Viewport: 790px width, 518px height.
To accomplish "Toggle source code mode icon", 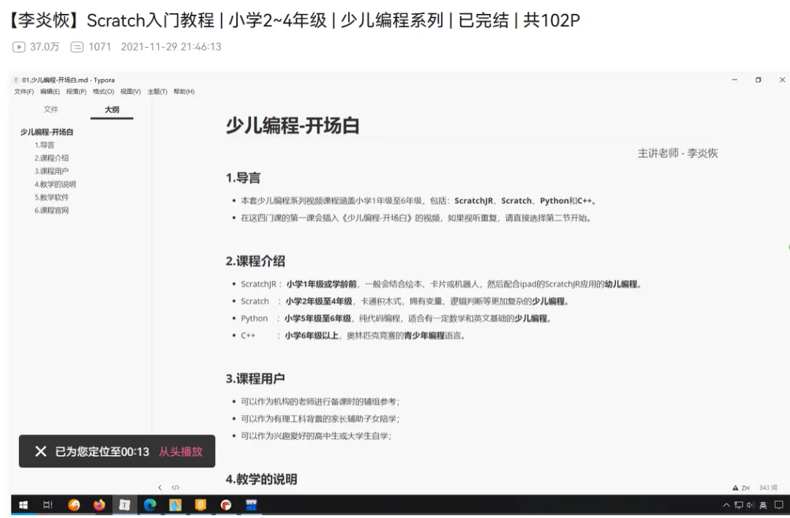I will (176, 488).
